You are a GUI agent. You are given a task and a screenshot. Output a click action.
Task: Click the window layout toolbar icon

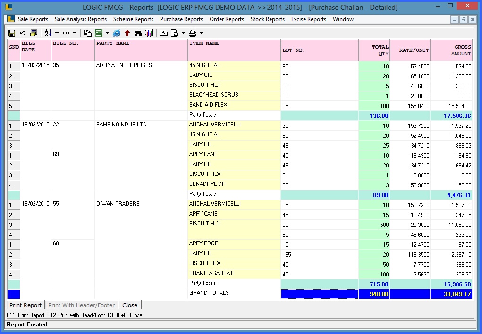(x=34, y=33)
